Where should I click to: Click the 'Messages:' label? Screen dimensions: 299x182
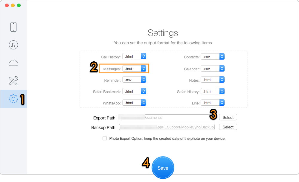[x=112, y=69]
